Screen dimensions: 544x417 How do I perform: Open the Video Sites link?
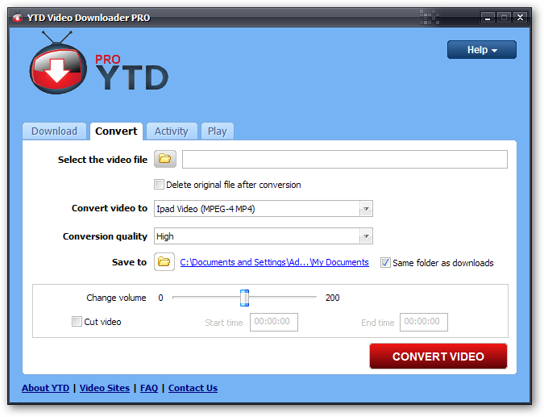105,388
